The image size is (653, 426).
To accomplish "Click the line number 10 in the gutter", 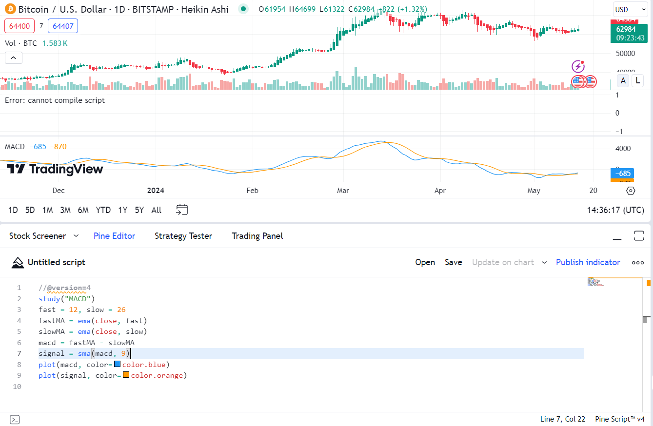I will point(17,387).
